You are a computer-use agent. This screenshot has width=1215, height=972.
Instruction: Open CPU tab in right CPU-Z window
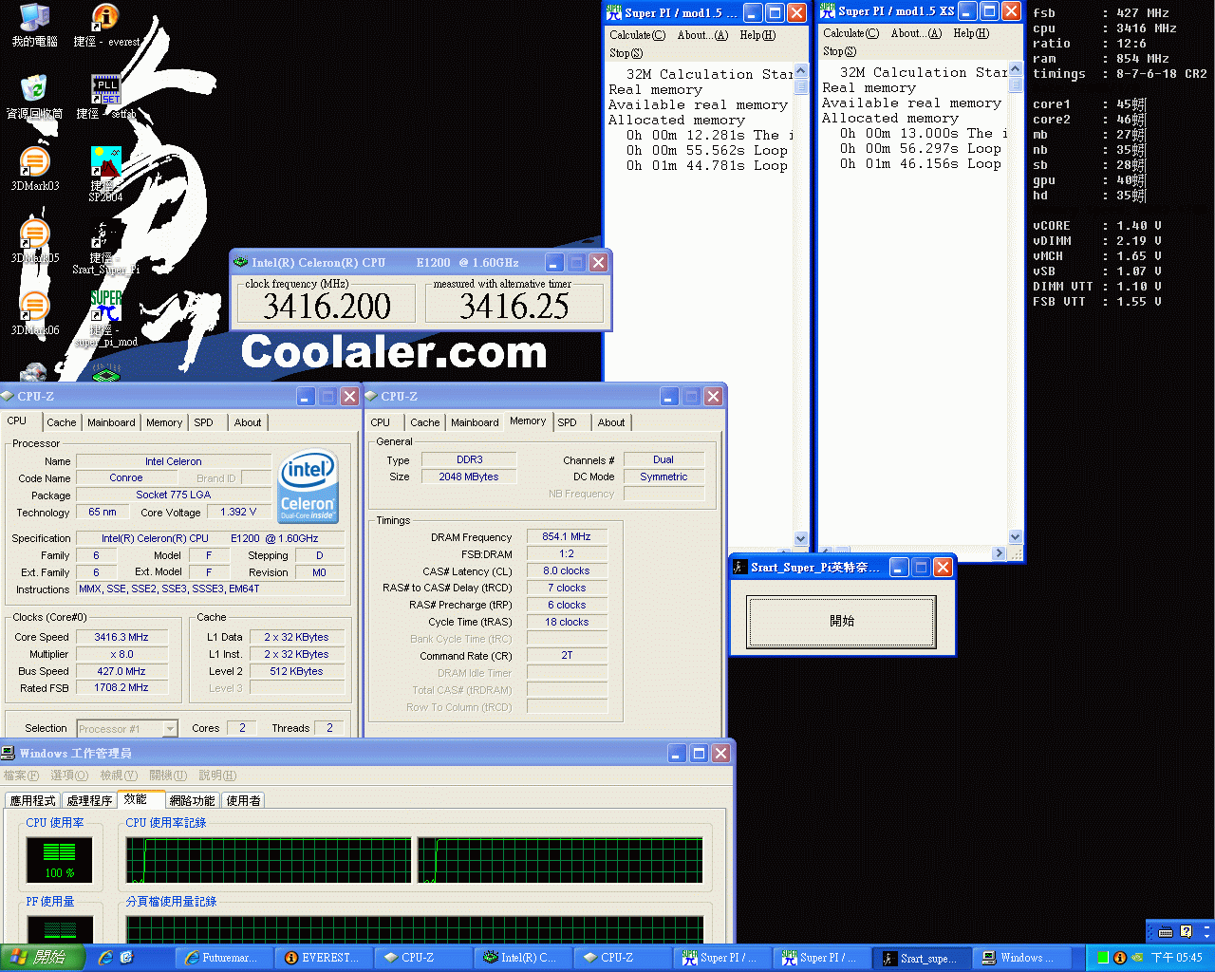(381, 422)
